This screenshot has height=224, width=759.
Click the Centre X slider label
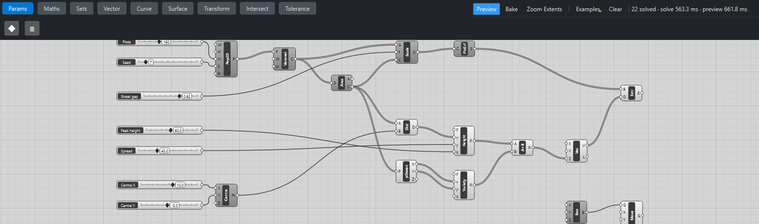tap(129, 185)
